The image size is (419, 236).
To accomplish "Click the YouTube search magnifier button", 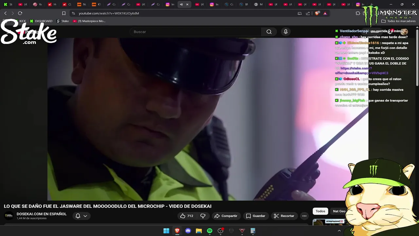I will coord(269,32).
